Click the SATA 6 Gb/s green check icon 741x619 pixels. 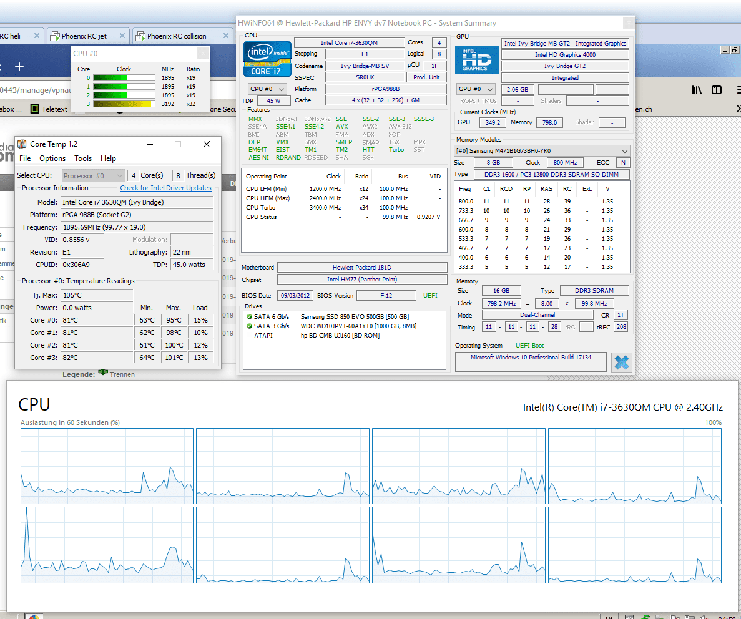point(249,316)
